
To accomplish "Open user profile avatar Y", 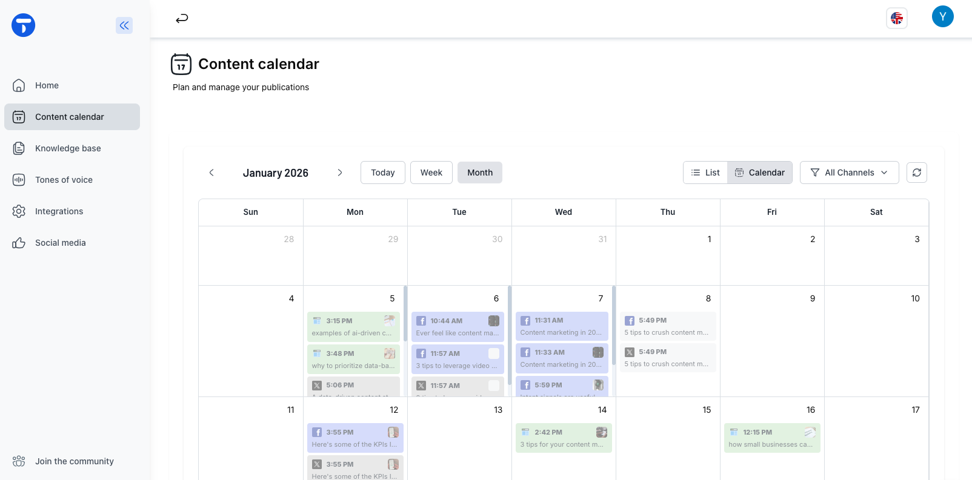I will pos(943,17).
